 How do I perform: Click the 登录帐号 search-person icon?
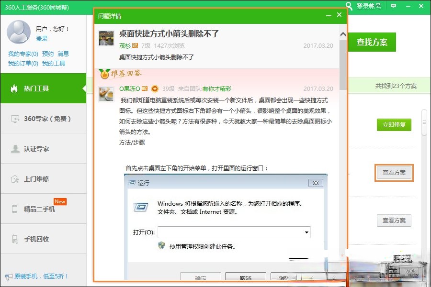(x=349, y=6)
